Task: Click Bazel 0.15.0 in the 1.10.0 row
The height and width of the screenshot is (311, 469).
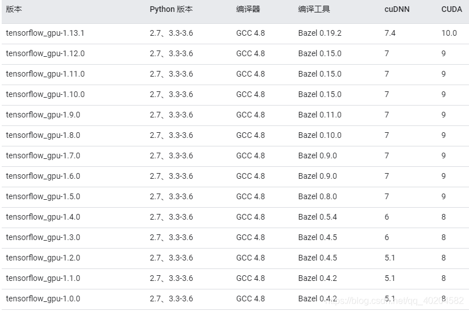Action: click(319, 95)
